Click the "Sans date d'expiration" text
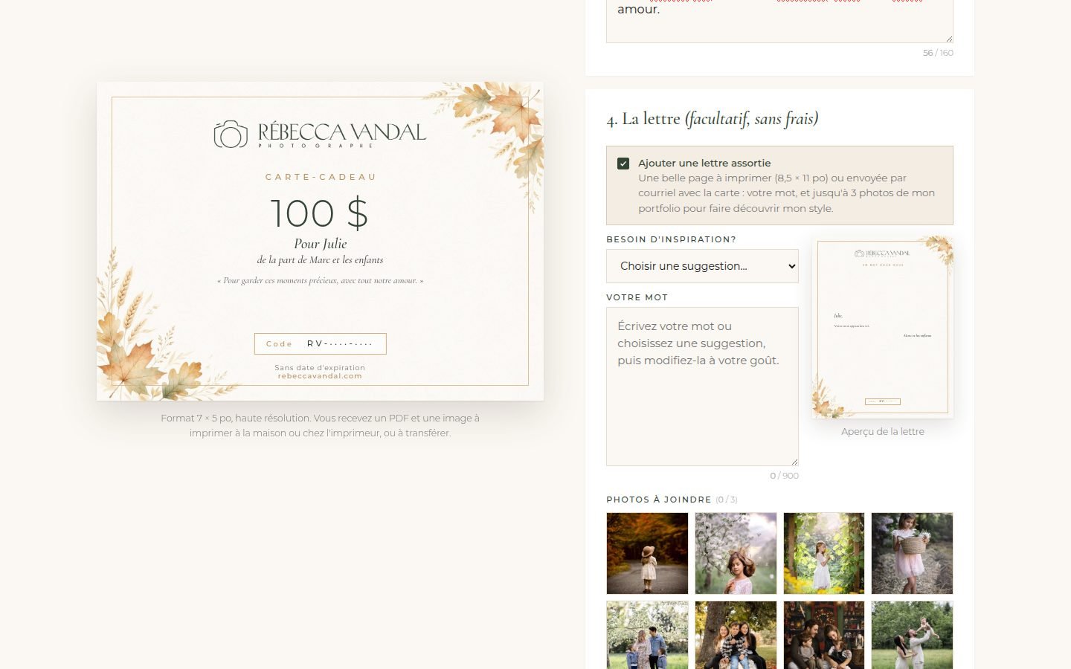The height and width of the screenshot is (669, 1071). pyautogui.click(x=320, y=368)
